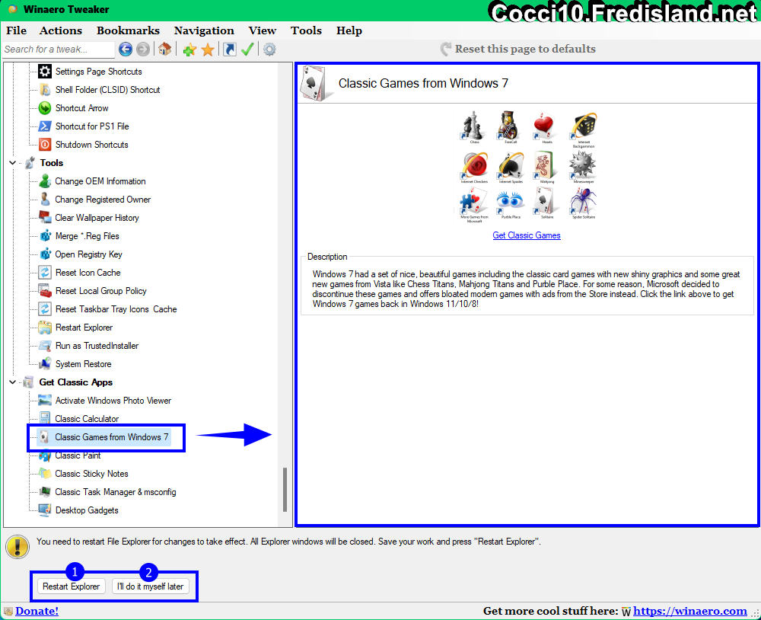
Task: Select the Get Classic Apps category label
Action: tap(75, 382)
